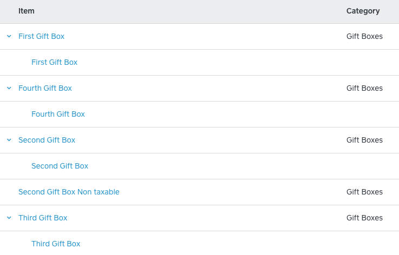
Task: Collapse the Third Gift Box row chevron
Action: point(9,218)
